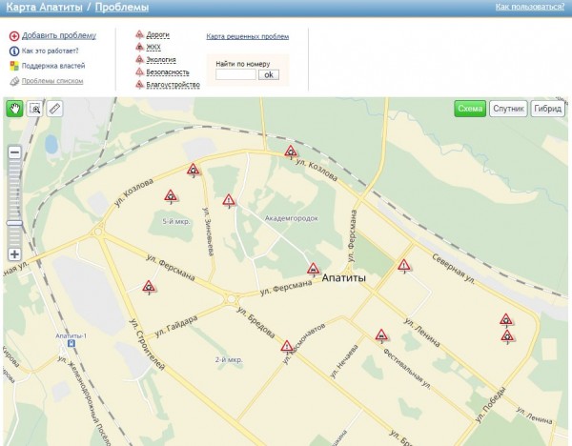Image resolution: width=572 pixels, height=446 pixels.
Task: Select the hand pan tool
Action: pos(14,109)
